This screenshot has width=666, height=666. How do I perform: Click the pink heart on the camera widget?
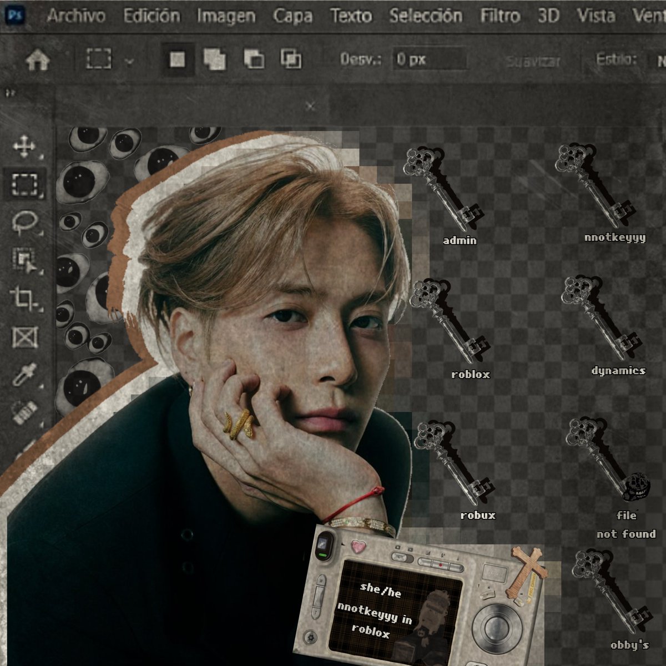[359, 546]
